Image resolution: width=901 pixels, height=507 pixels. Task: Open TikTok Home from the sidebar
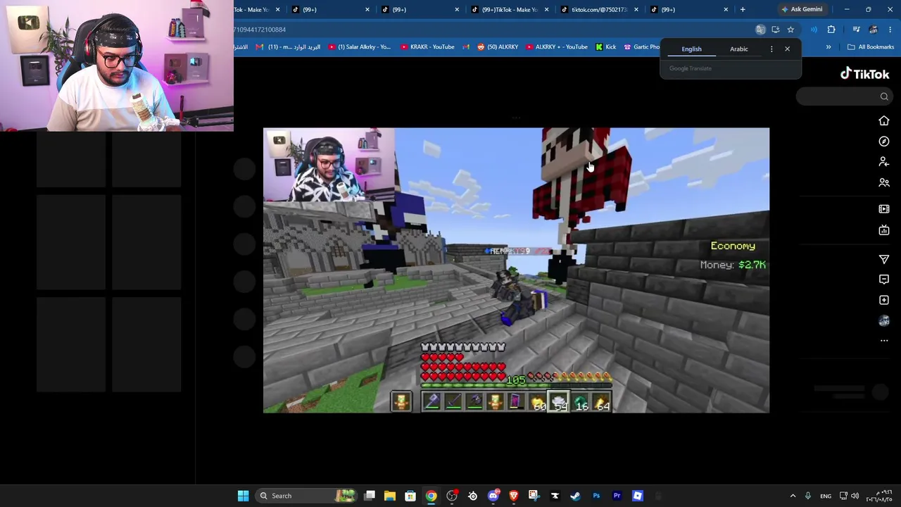pyautogui.click(x=884, y=121)
